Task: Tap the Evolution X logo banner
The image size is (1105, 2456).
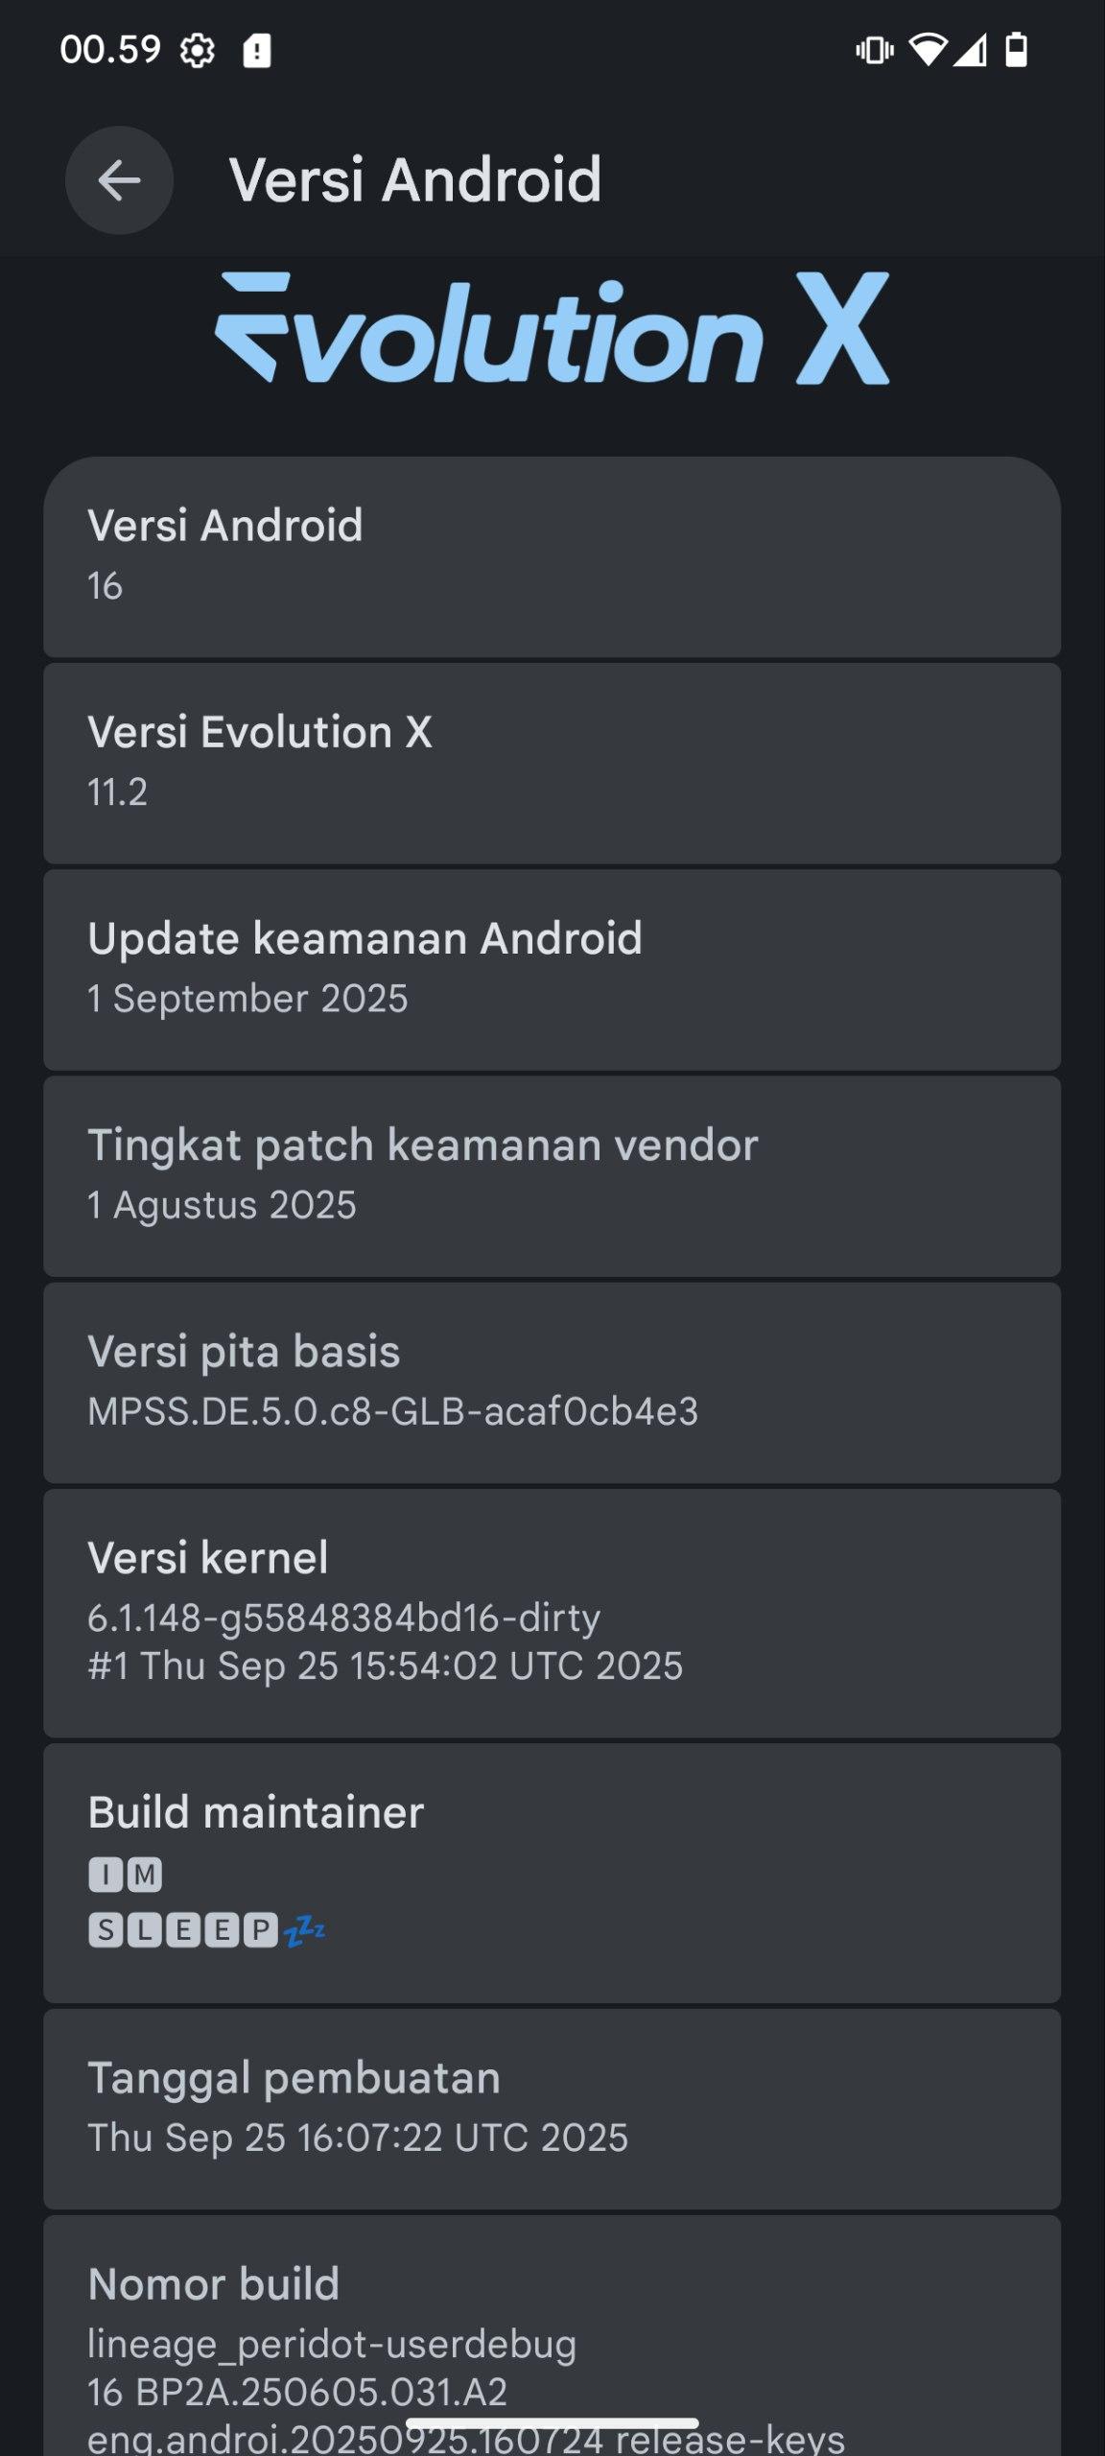Action: click(552, 329)
